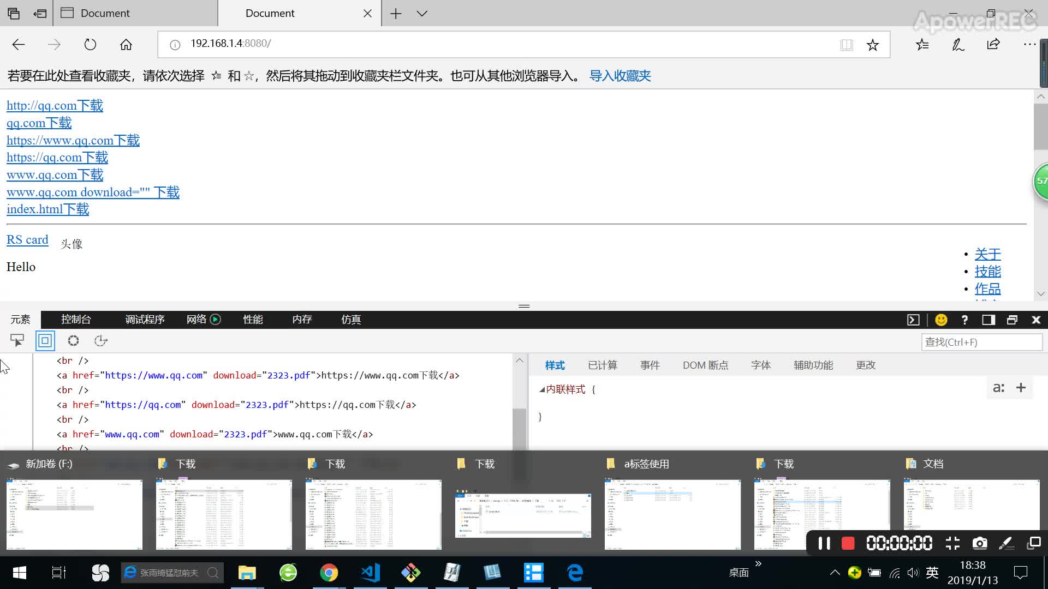
Task: Click the accessibility tree tool icon
Action: (101, 341)
